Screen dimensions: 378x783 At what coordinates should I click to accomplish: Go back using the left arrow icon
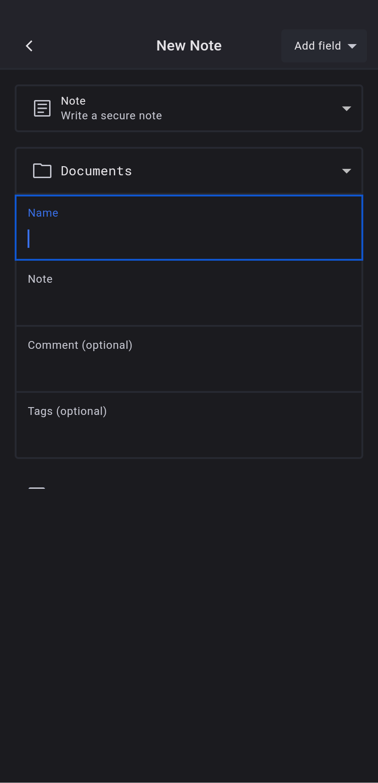29,46
